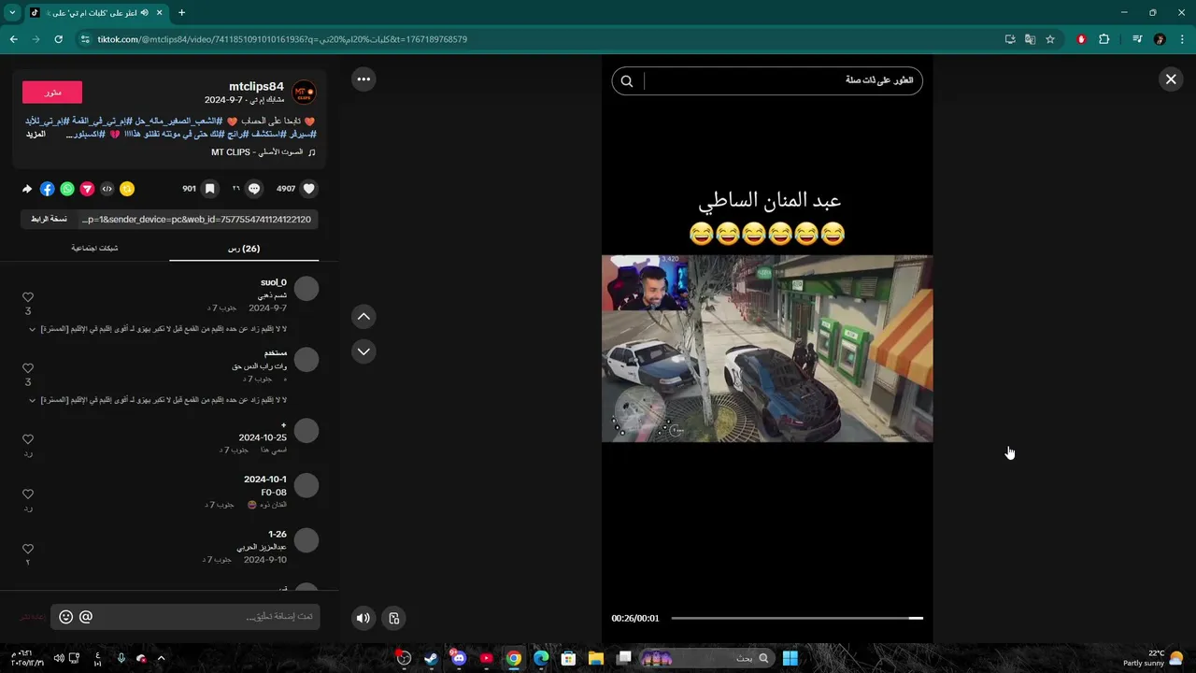Repost using the yellow repost icon
This screenshot has width=1196, height=673.
[x=127, y=189]
